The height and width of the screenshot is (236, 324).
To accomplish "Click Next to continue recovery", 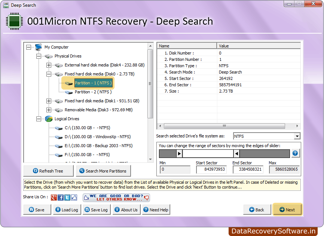I will tap(287, 210).
